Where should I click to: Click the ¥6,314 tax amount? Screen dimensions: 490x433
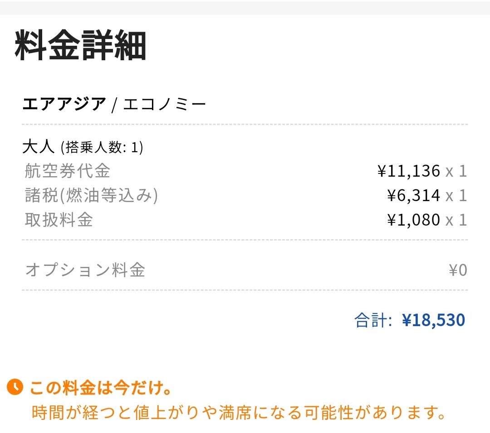[x=414, y=196]
